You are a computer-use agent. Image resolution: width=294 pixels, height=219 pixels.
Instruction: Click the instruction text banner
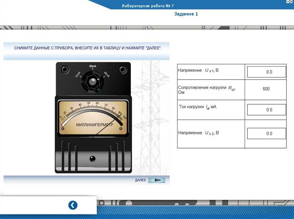pyautogui.click(x=88, y=48)
